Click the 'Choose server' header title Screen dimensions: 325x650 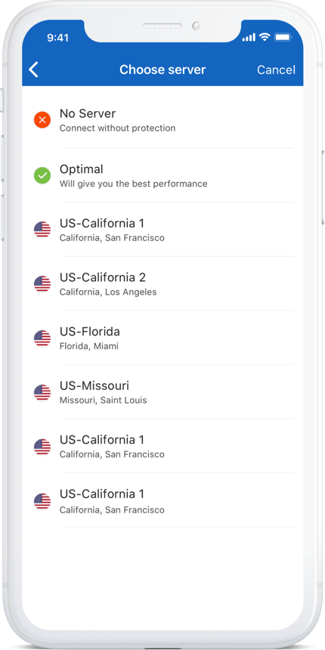[162, 70]
